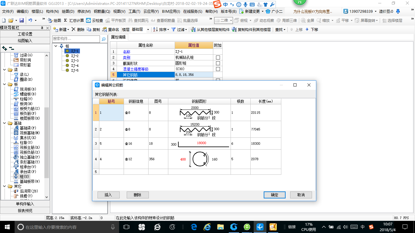Collapse the 其它 folder in navigator

(5, 186)
